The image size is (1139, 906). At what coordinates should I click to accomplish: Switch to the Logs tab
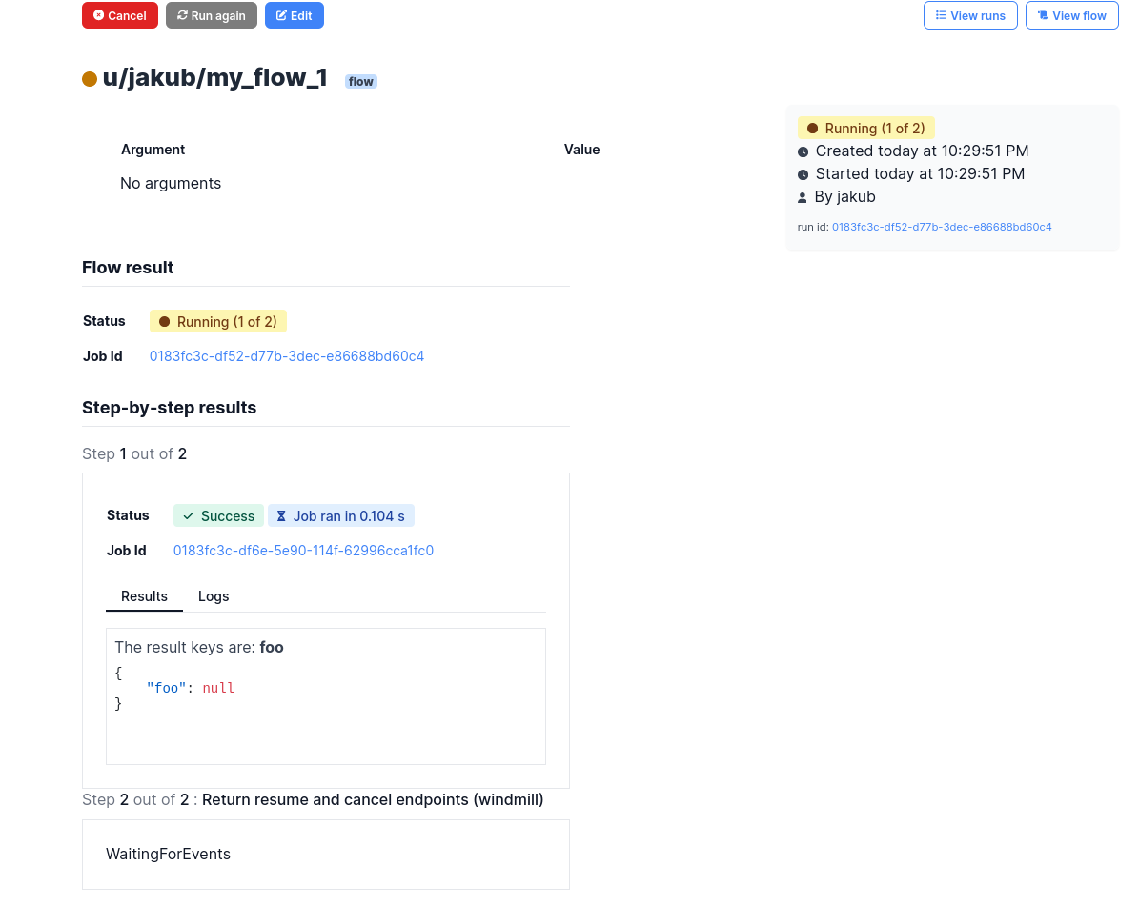pyautogui.click(x=213, y=596)
